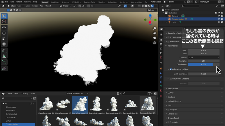Screen dimensions: 225x126
Task: Open the Catalog menu in asset browser
Action: coord(25,94)
